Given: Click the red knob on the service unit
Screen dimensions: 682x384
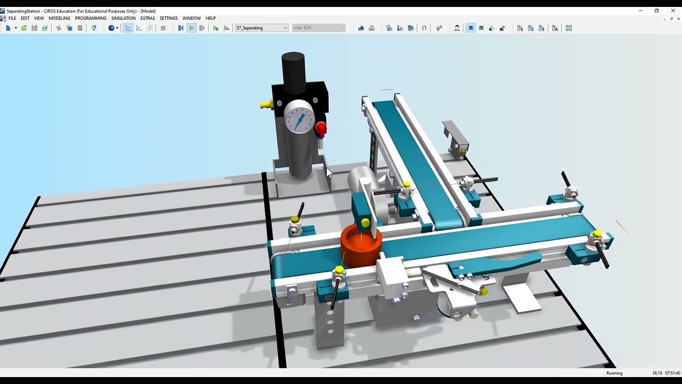Looking at the screenshot, I should (321, 128).
